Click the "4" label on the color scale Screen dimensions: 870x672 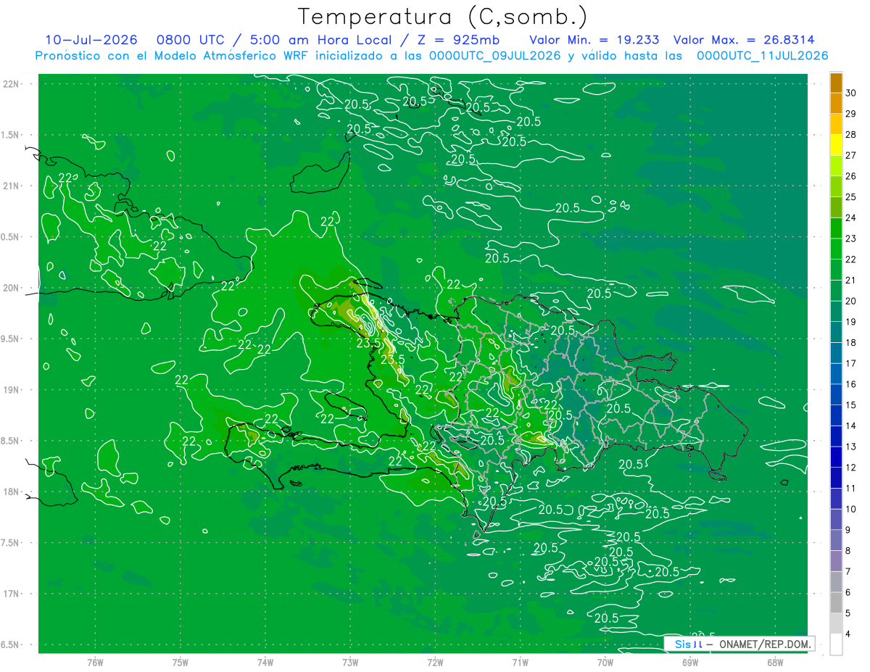click(x=848, y=634)
